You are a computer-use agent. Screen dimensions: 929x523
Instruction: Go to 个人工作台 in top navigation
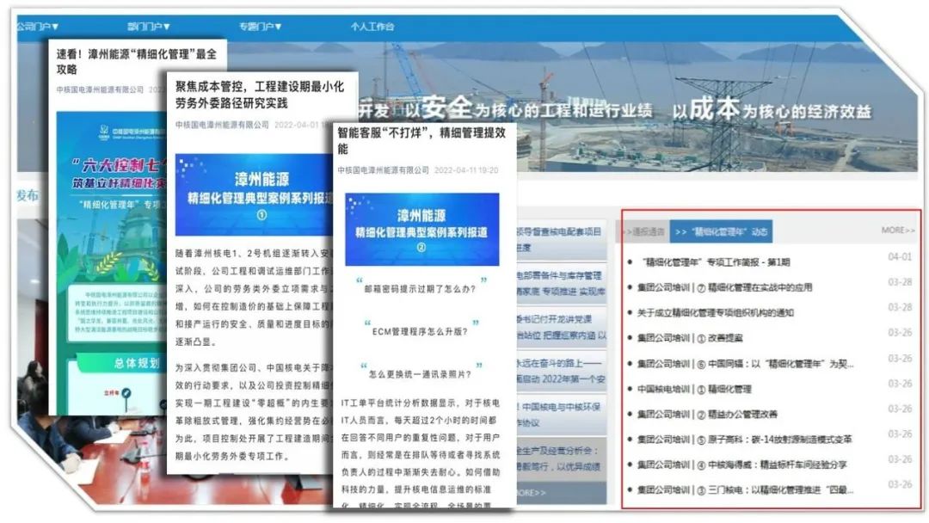click(x=372, y=27)
